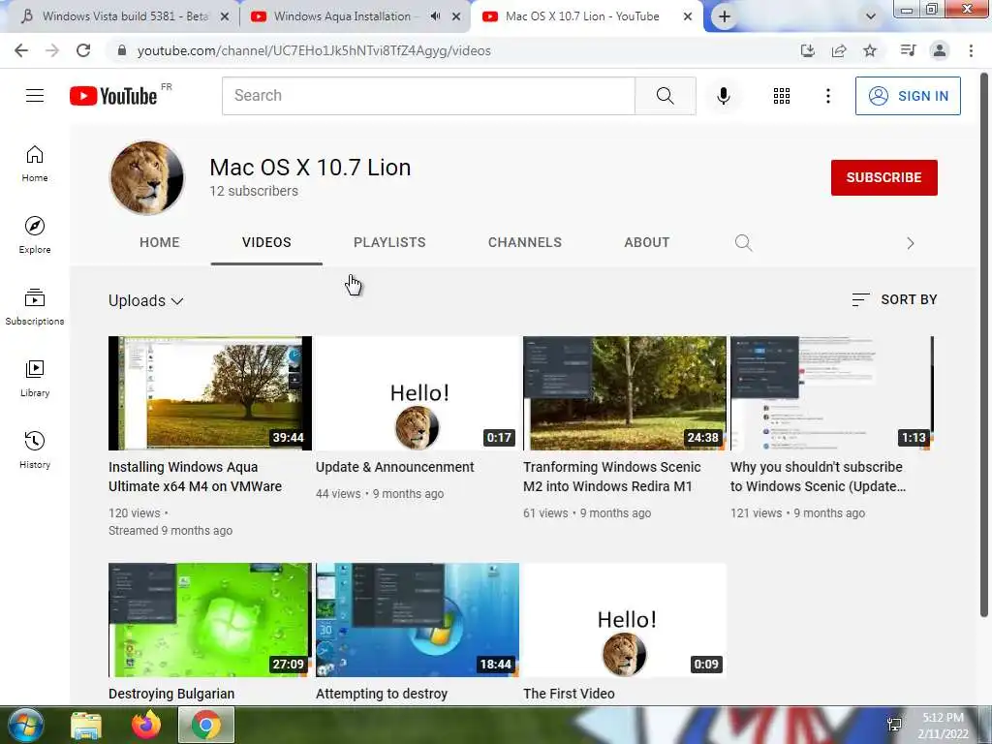Click the YouTube logo
This screenshot has width=992, height=744.
coord(113,96)
